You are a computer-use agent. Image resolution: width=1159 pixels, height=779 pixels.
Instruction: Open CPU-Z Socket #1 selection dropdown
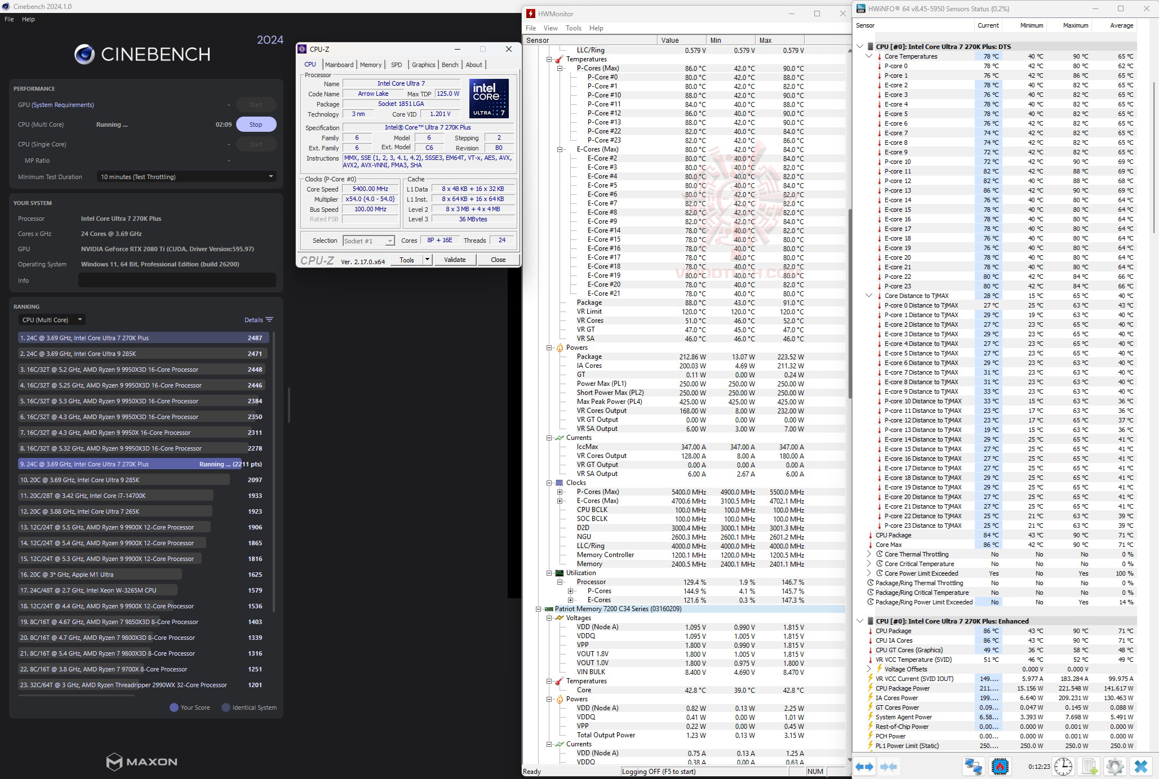(368, 241)
